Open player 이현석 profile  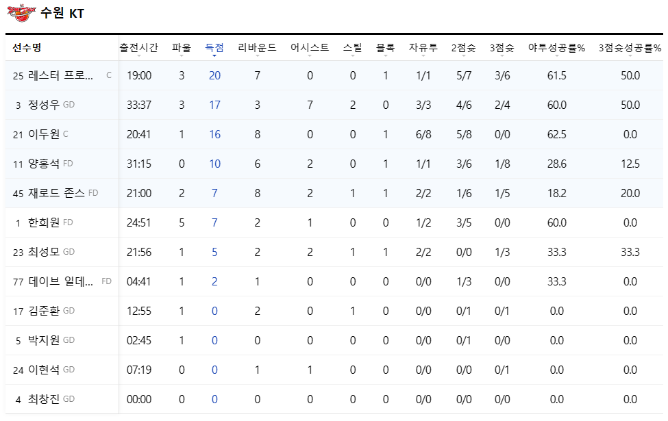44,370
